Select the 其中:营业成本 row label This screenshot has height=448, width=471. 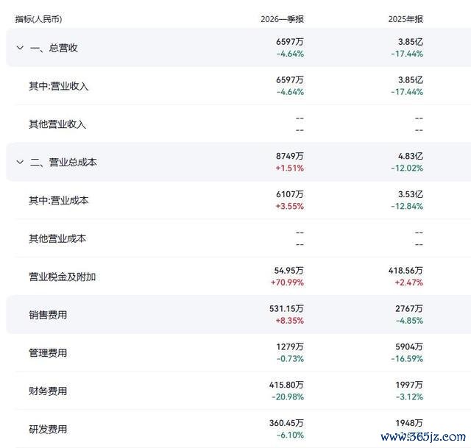(x=59, y=200)
